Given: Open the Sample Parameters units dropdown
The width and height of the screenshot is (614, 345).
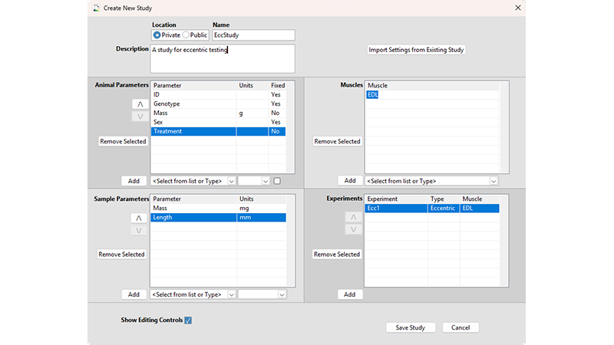Looking at the screenshot, I should click(281, 294).
